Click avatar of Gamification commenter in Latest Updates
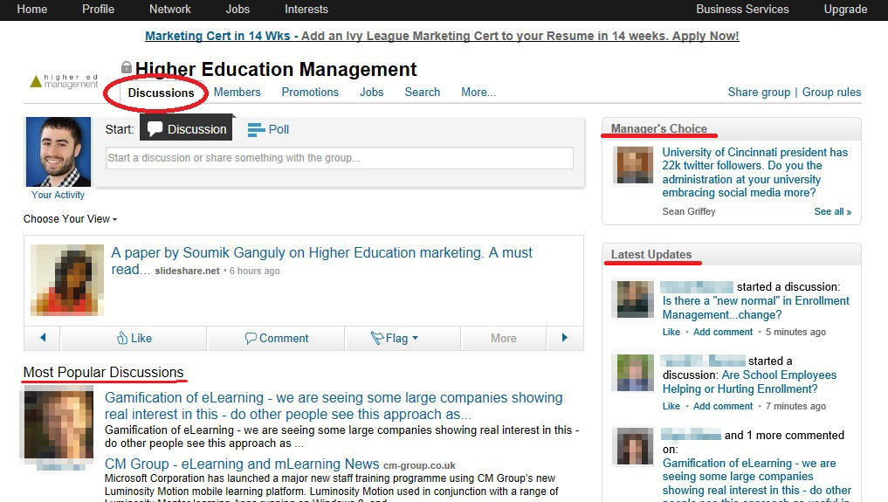Screen dimensions: 888x502 click(632, 446)
